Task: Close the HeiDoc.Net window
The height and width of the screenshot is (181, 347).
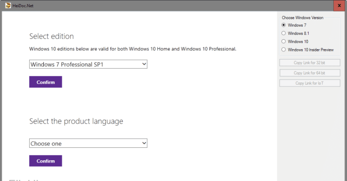Action: coord(339,6)
